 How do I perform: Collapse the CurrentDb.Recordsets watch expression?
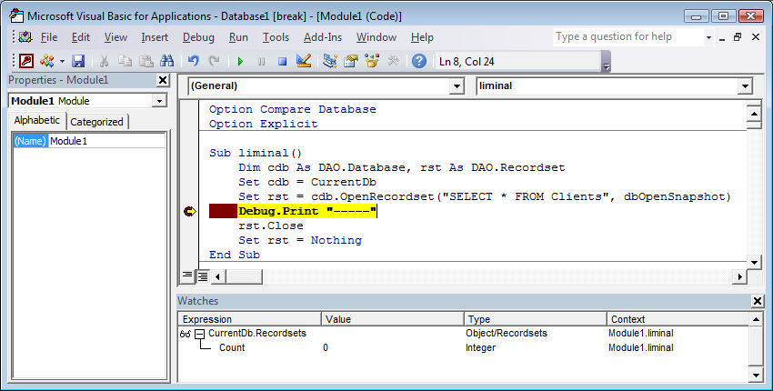(199, 334)
